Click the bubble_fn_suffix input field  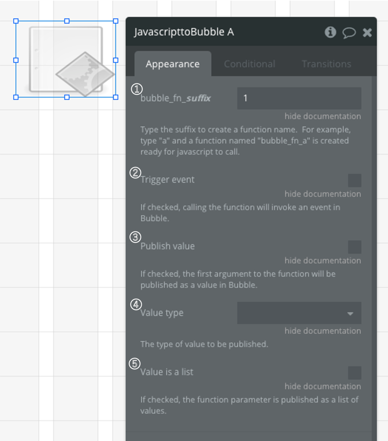(x=299, y=98)
